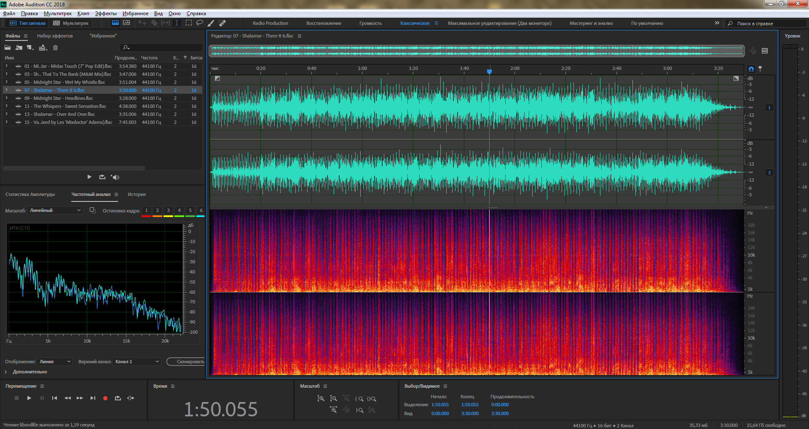
Task: Select the Time Selection tool
Action: (177, 23)
